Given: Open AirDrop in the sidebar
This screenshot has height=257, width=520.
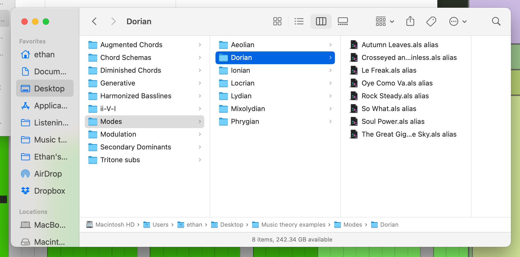Looking at the screenshot, I should point(48,174).
